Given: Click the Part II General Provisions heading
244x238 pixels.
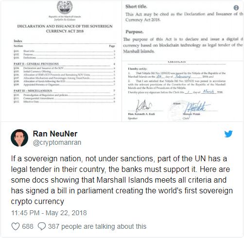Looking at the screenshot, I should (x=36, y=64).
